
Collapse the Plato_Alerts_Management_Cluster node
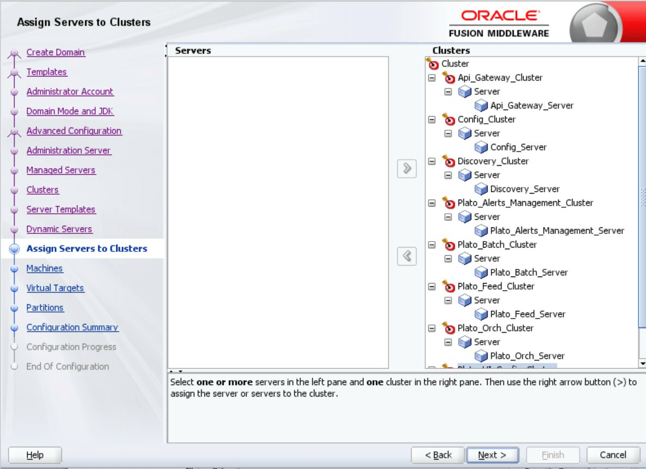[432, 202]
